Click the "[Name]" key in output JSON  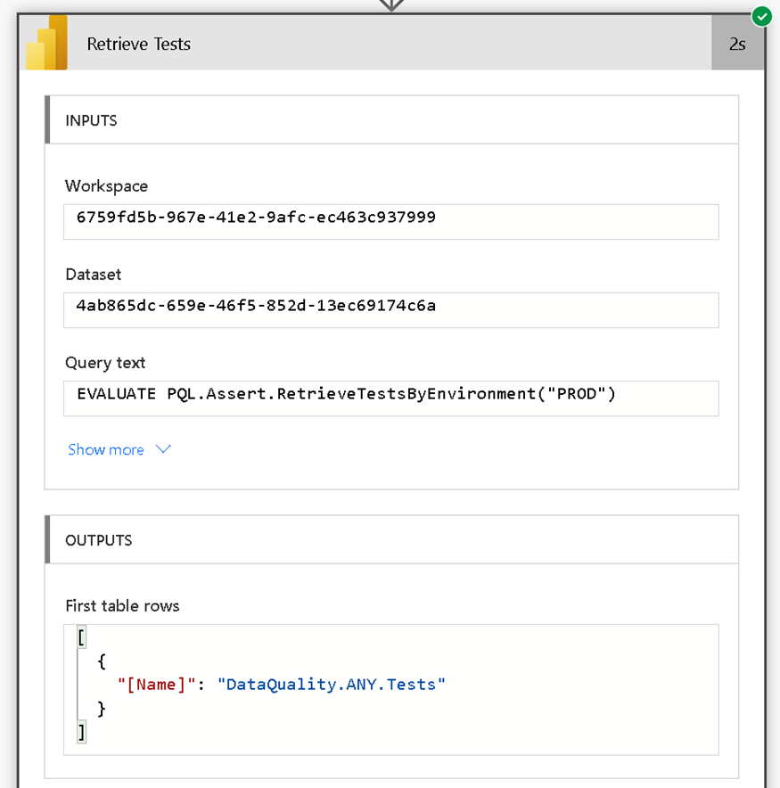point(156,685)
